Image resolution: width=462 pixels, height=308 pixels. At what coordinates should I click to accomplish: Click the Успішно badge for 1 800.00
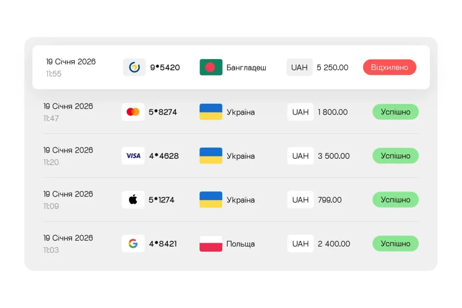click(395, 112)
